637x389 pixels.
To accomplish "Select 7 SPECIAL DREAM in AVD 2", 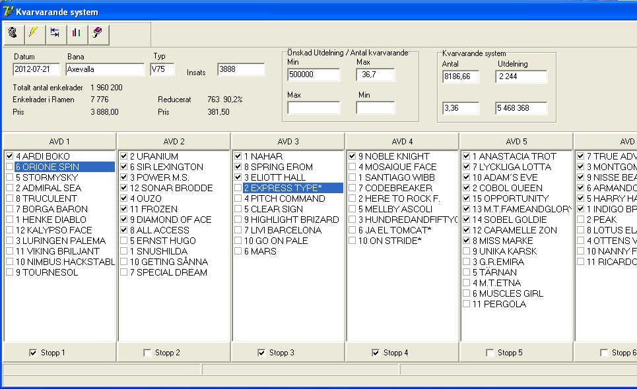I will (168, 272).
